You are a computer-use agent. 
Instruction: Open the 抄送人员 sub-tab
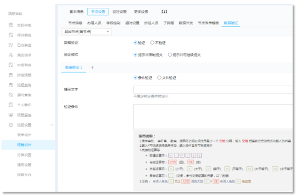(151, 23)
